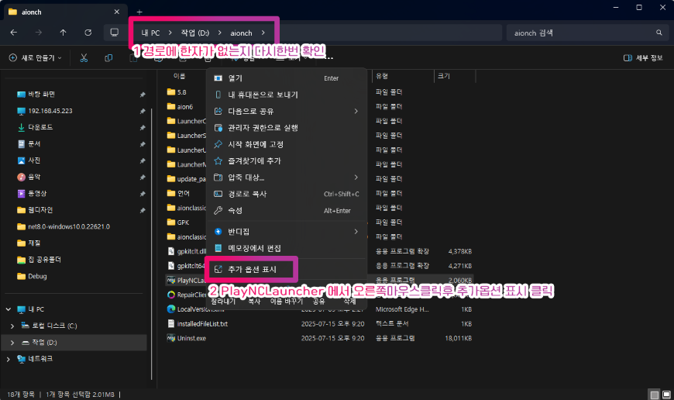The height and width of the screenshot is (400, 674).
Task: Toggle the 세부 정보 details pane
Action: click(644, 58)
